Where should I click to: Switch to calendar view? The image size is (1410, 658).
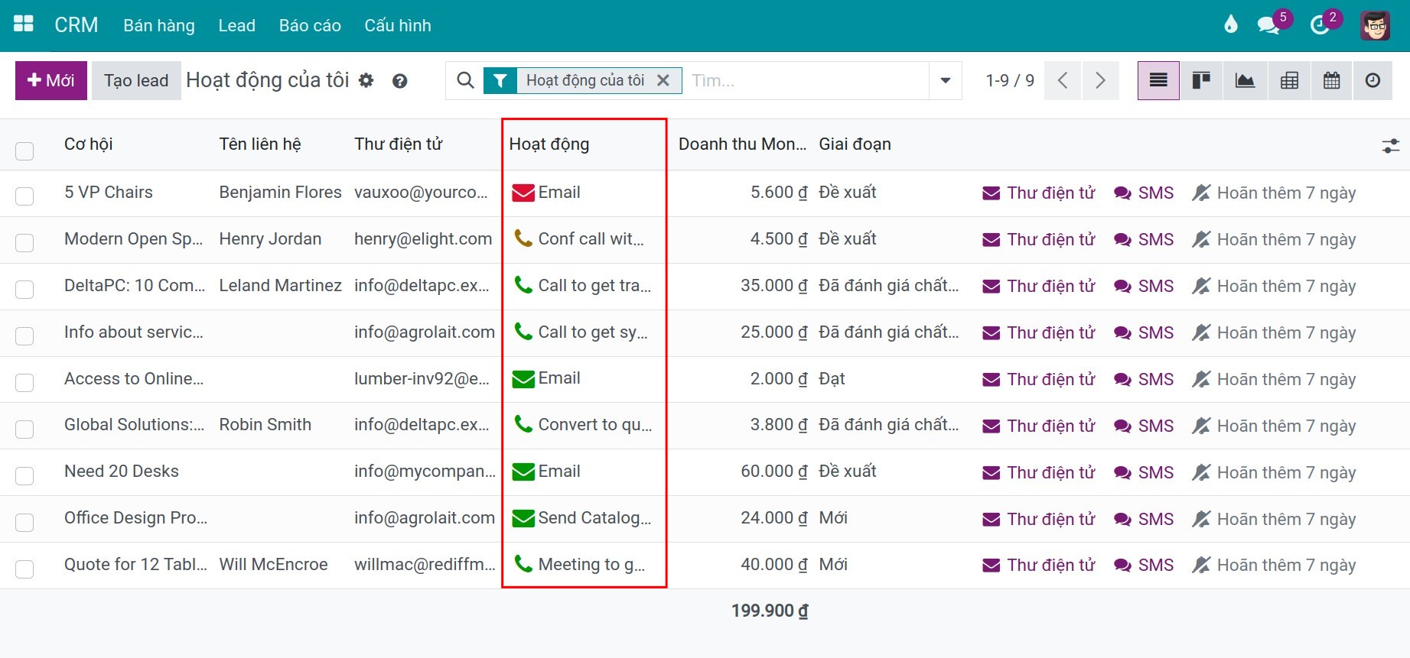point(1332,80)
